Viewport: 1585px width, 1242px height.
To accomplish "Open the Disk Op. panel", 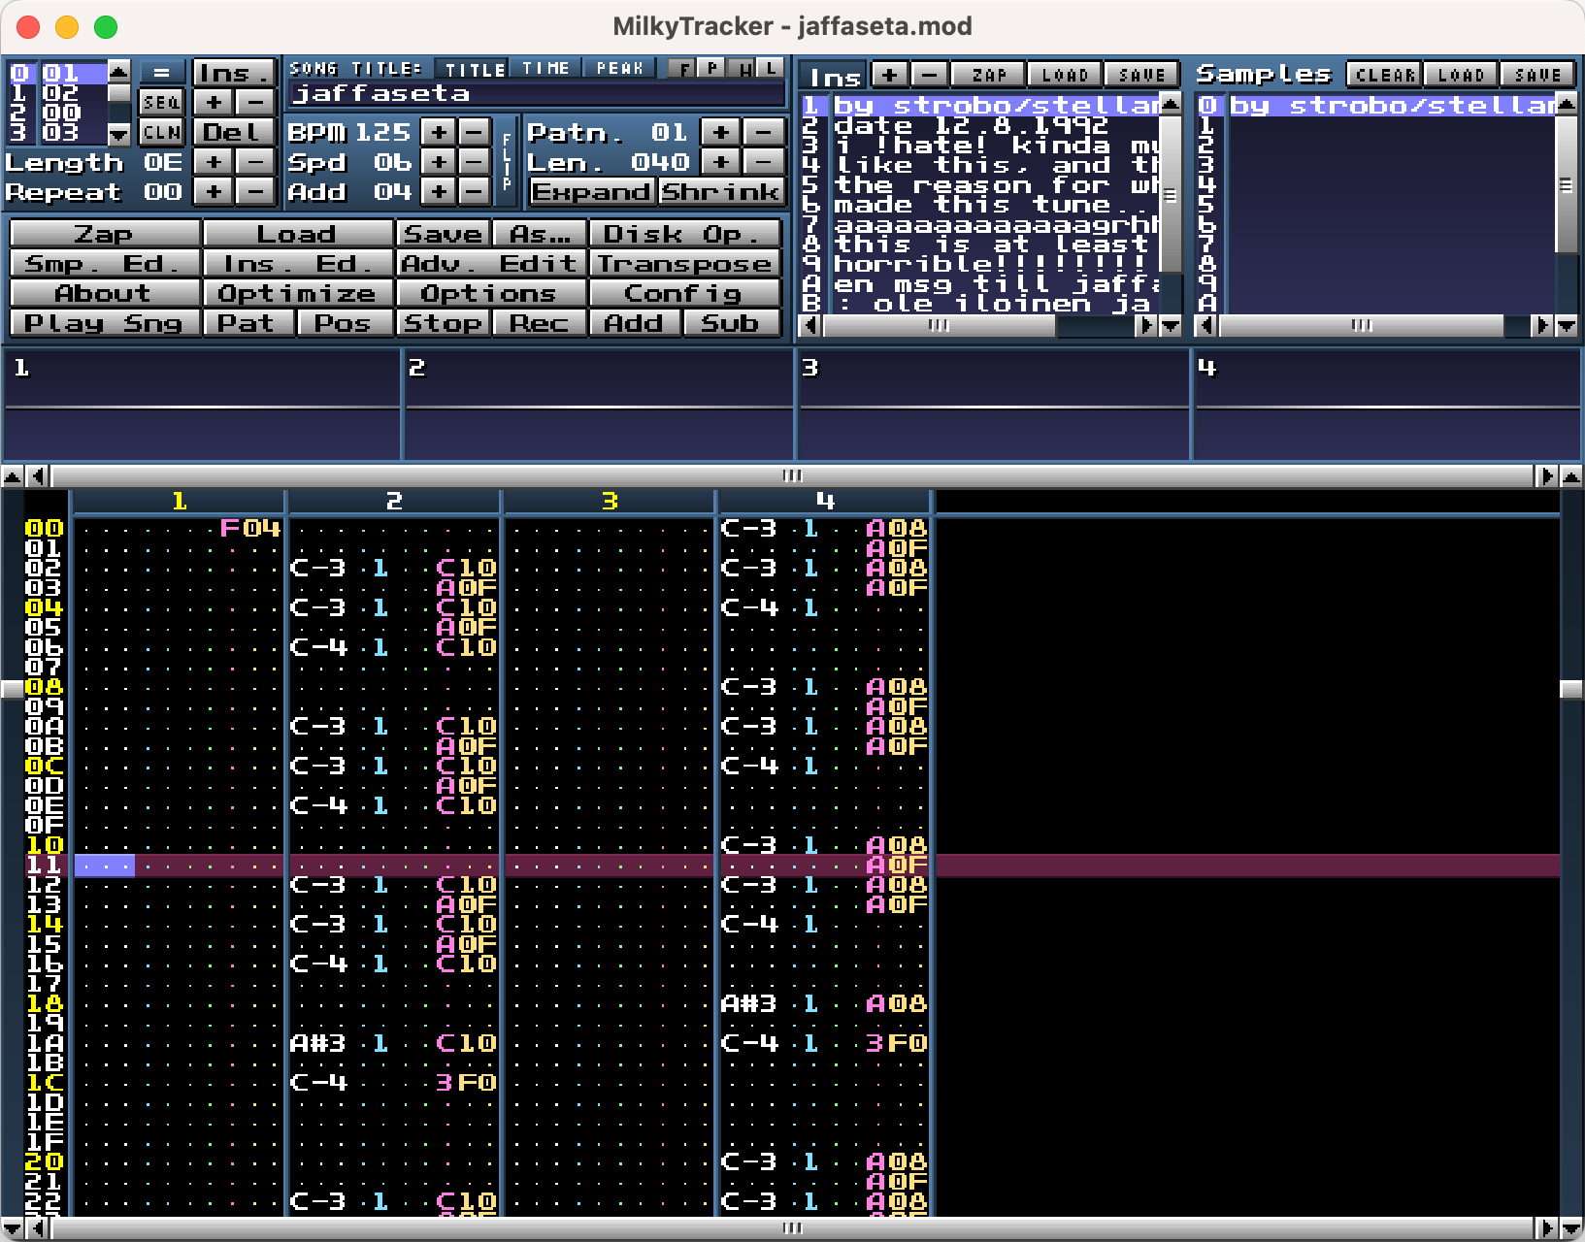I will pyautogui.click(x=684, y=234).
